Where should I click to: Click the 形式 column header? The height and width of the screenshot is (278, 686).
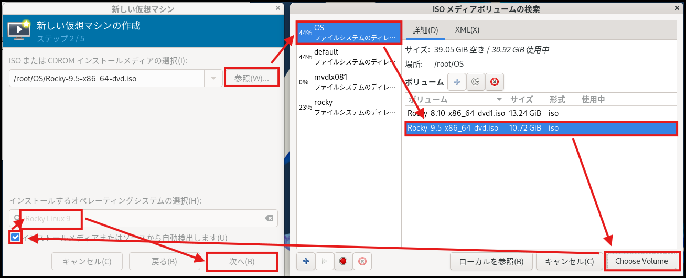point(562,99)
